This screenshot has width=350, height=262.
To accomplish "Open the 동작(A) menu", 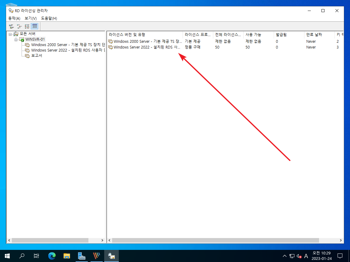I will [x=14, y=18].
